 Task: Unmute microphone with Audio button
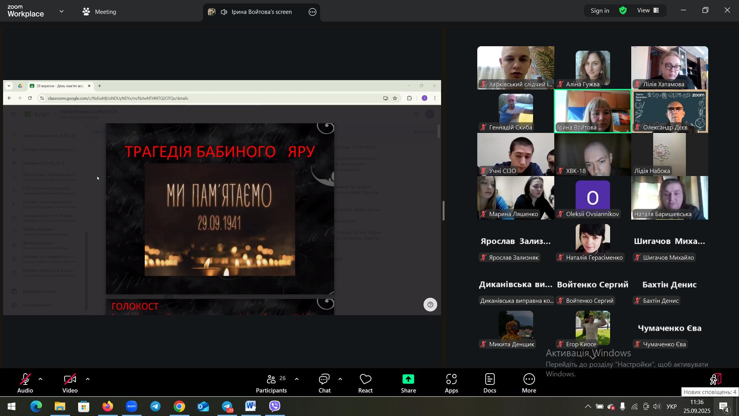[x=25, y=384]
